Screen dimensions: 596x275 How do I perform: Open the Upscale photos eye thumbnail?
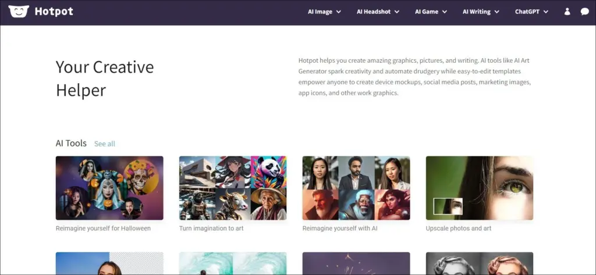pos(480,188)
